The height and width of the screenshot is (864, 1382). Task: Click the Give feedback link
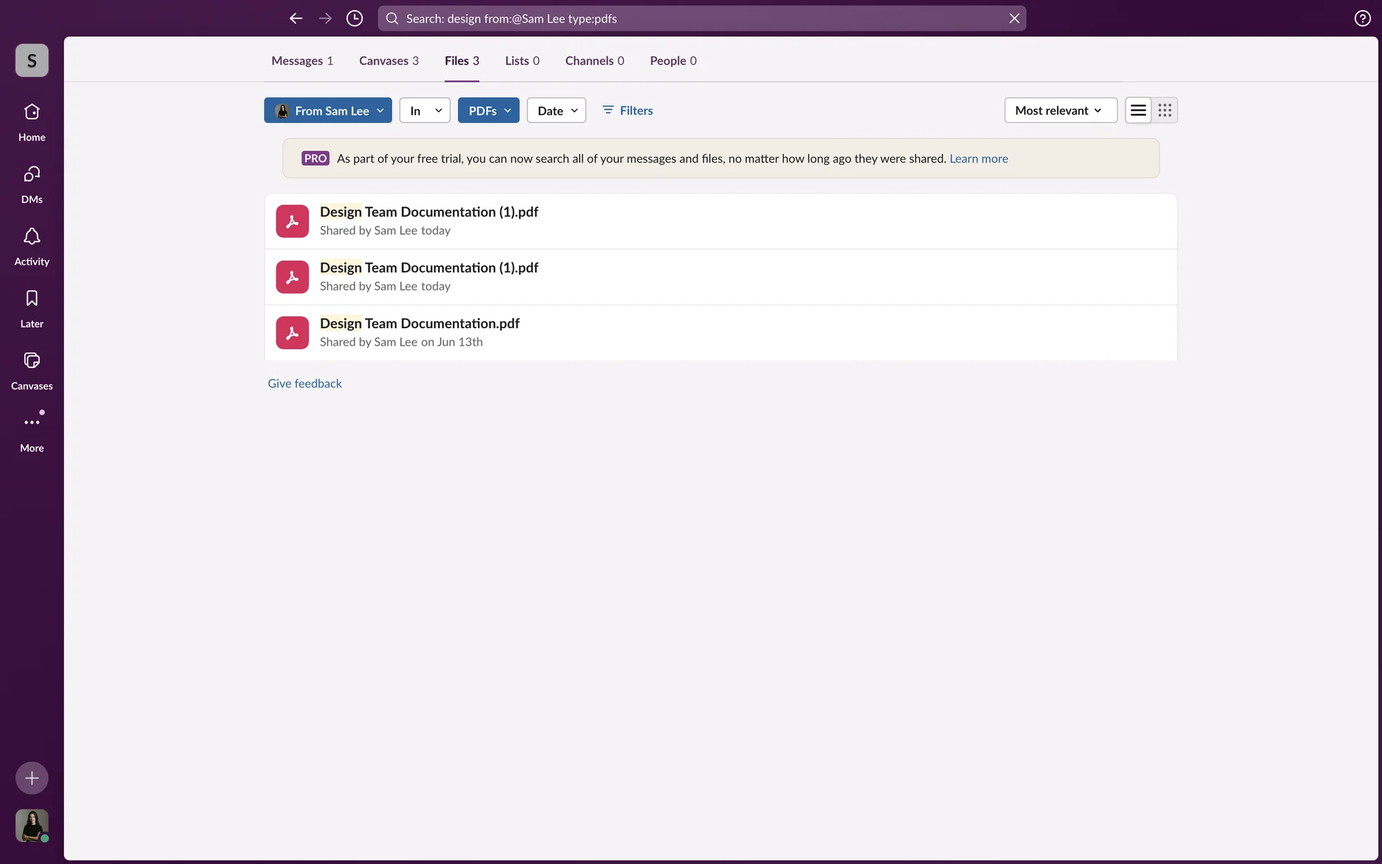coord(304,383)
